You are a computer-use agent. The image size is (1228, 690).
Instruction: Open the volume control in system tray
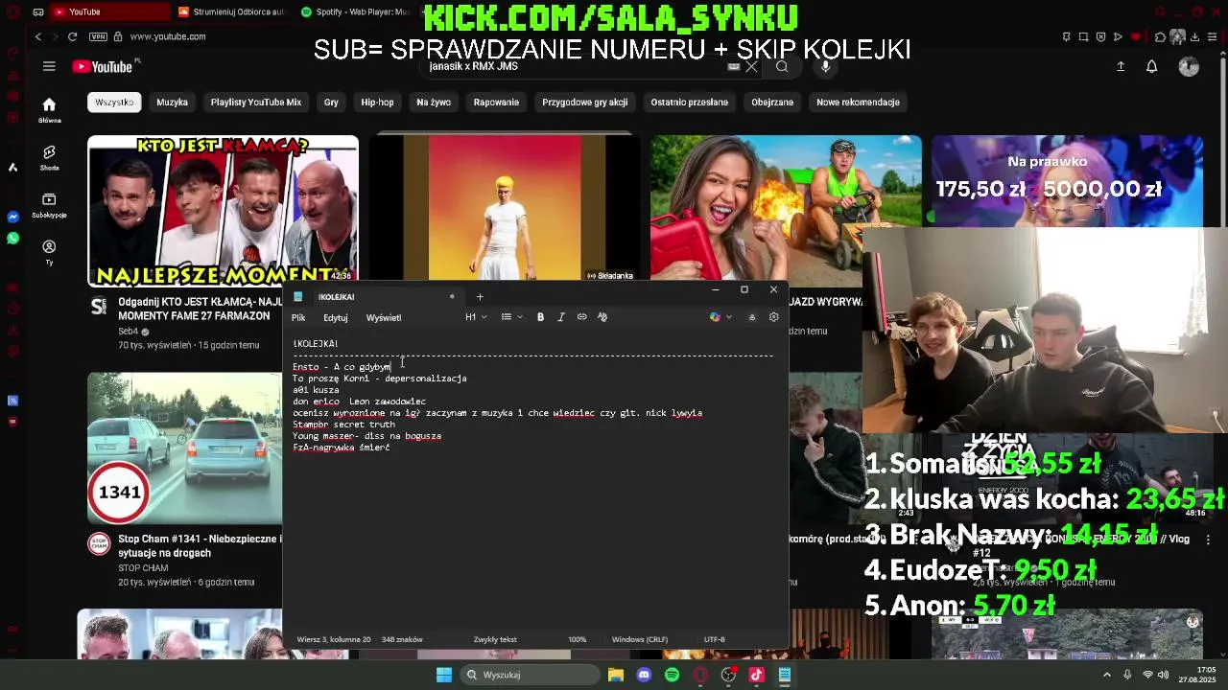1165,675
